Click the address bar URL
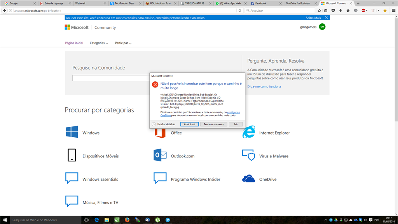 (x=38, y=10)
